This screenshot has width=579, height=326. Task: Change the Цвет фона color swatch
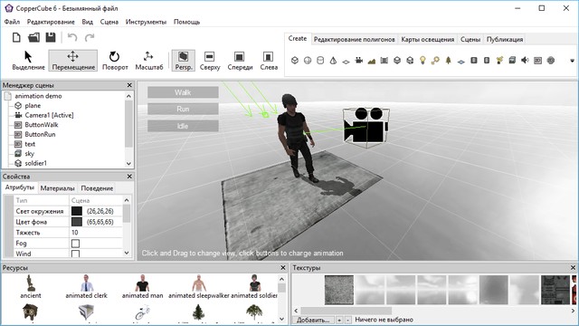coord(76,222)
